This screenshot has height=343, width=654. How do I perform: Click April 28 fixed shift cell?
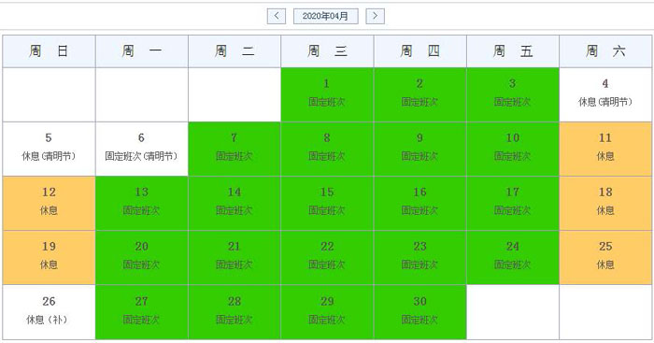point(235,312)
